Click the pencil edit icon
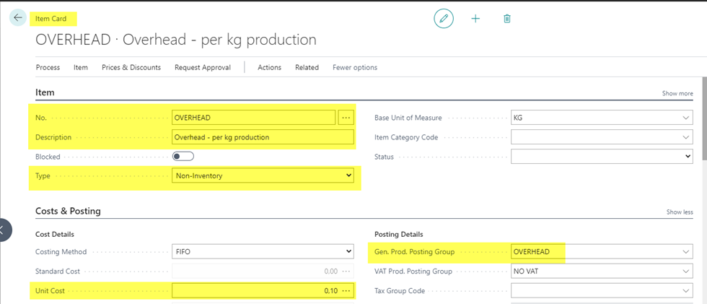Viewport: 707px width, 304px height. [444, 18]
